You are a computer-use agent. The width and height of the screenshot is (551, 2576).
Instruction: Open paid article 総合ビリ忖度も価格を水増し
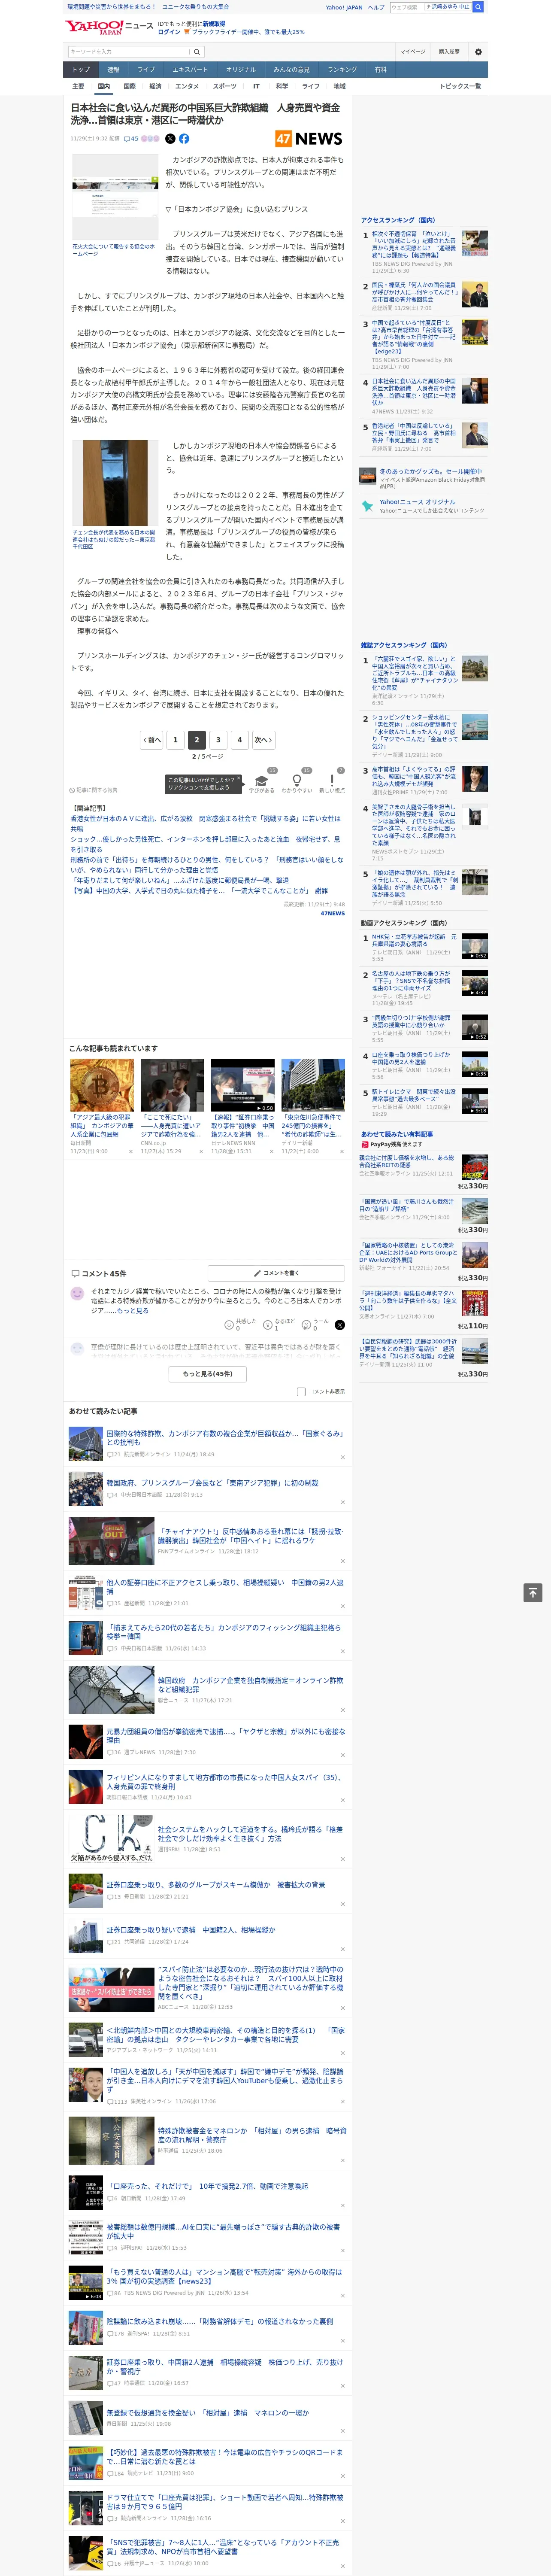coord(406,1161)
